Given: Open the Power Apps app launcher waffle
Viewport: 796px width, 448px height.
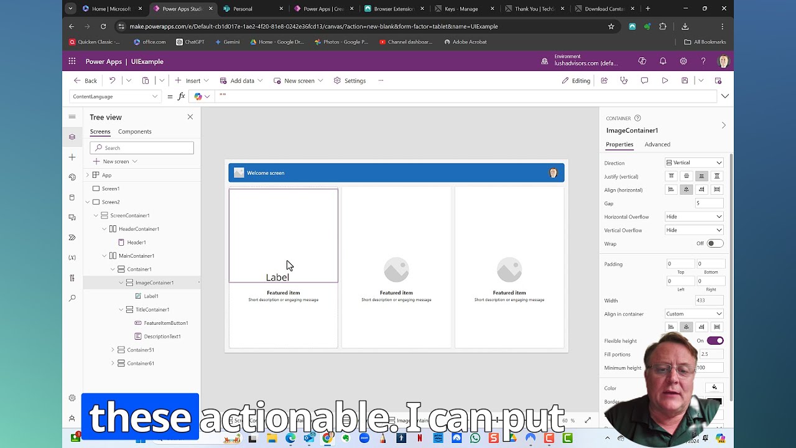Looking at the screenshot, I should click(72, 61).
